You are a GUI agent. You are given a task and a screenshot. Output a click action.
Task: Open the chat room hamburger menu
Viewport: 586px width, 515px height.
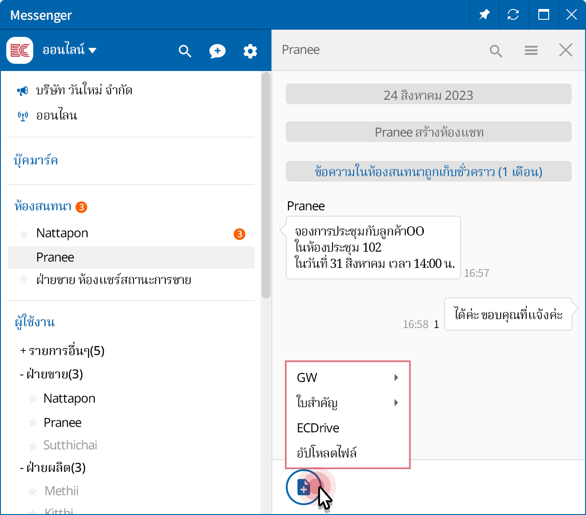(531, 50)
